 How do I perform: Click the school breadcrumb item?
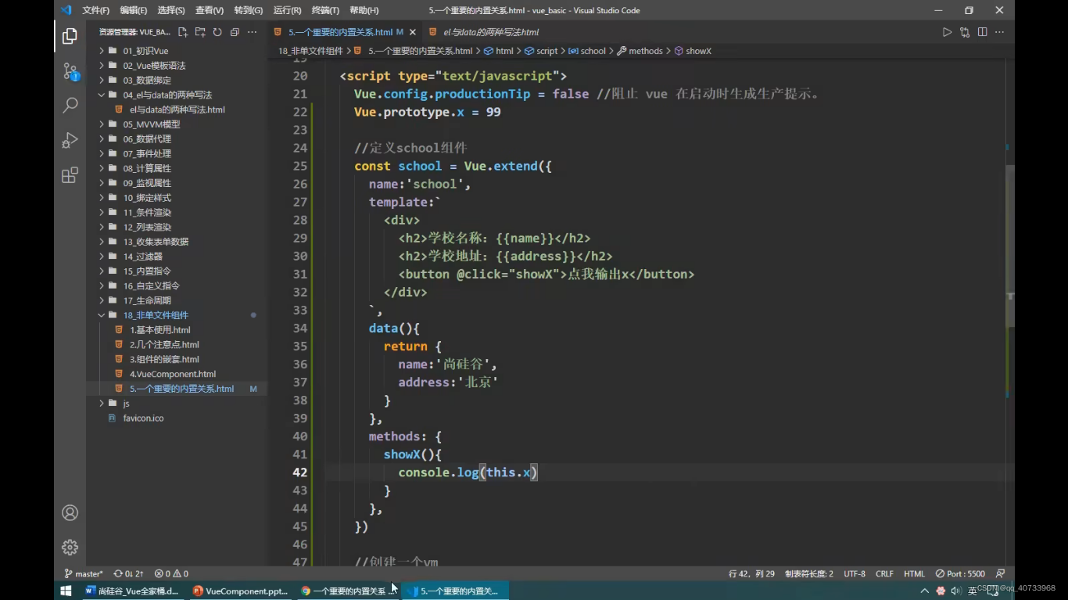point(587,51)
